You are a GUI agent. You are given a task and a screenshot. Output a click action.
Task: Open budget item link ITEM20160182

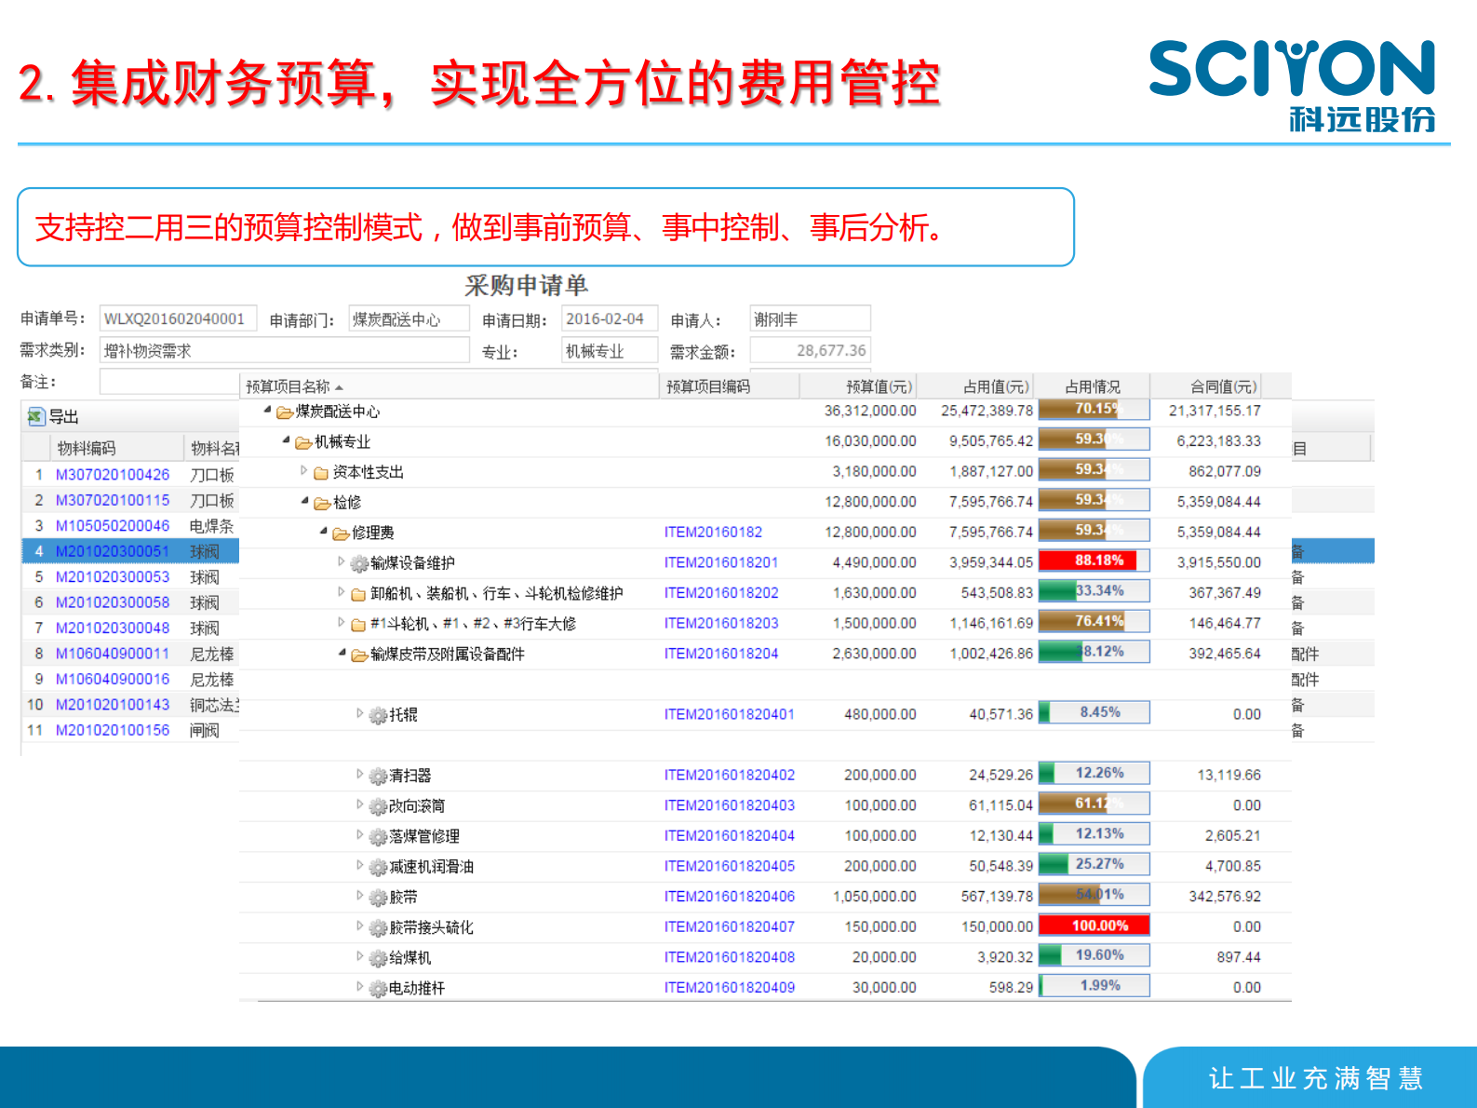[713, 533]
